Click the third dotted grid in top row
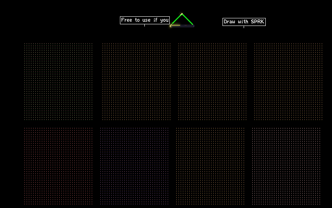The width and height of the screenshot is (332, 208). 212,82
